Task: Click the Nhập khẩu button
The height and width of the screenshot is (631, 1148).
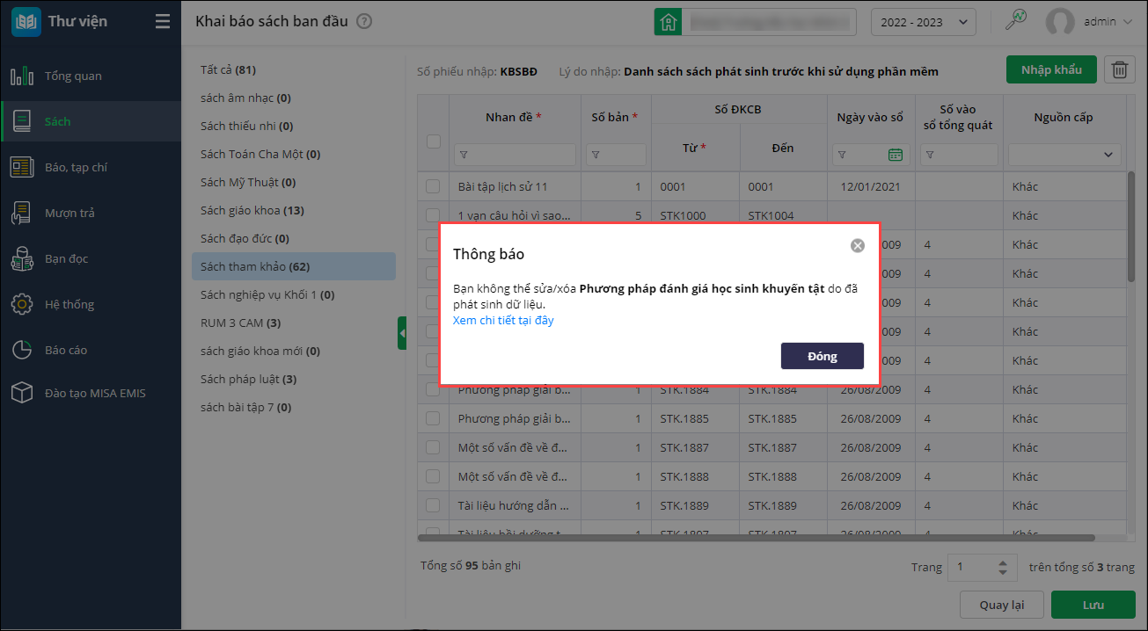Action: (1052, 70)
